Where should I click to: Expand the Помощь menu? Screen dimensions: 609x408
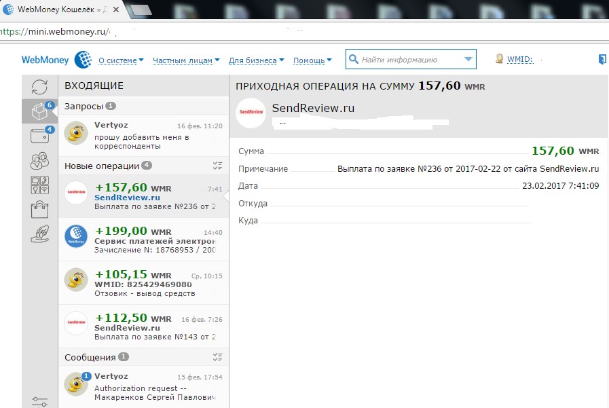point(312,60)
